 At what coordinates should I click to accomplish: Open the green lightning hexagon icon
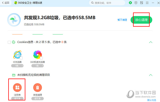coord(130,3)
